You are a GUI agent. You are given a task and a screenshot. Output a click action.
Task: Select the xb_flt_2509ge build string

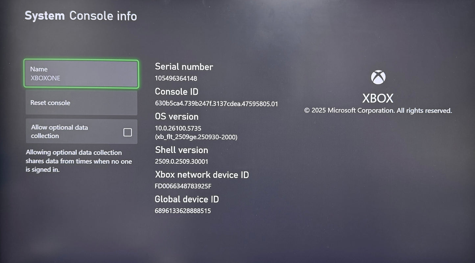(196, 137)
